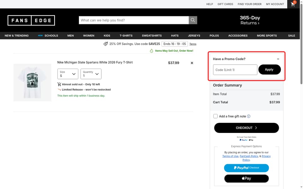Click the Cart Total amount $37.99
Image resolution: width=303 pixels, height=189 pixels.
click(275, 102)
